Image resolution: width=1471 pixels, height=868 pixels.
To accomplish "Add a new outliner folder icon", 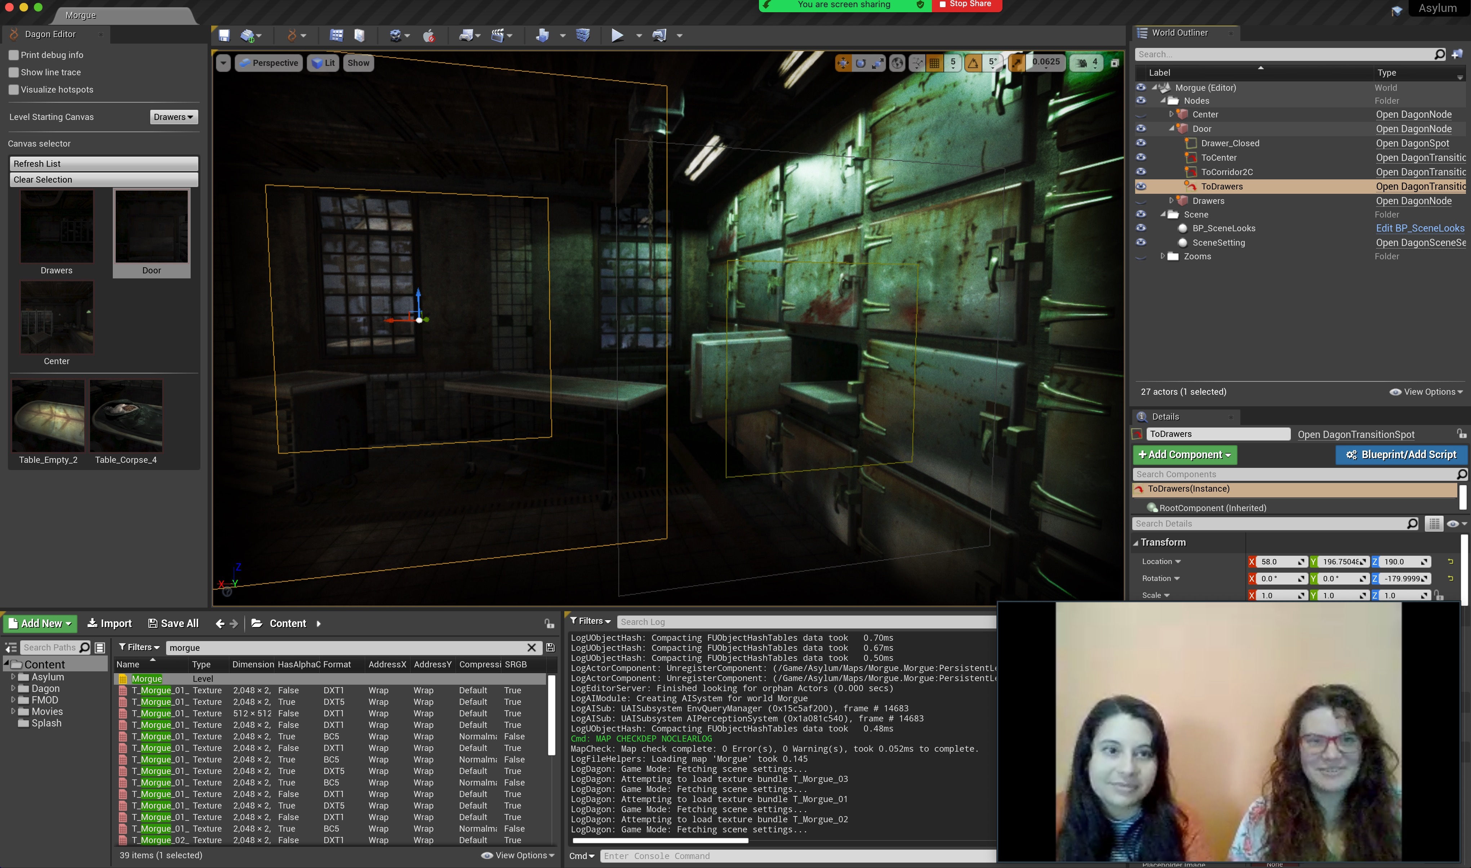I will 1457,54.
